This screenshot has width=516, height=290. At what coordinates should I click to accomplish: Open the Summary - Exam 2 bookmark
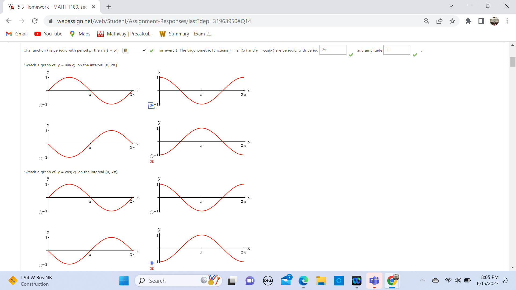coord(186,34)
